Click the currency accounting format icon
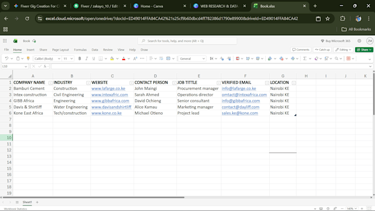375x211 pixels. [x=212, y=58]
